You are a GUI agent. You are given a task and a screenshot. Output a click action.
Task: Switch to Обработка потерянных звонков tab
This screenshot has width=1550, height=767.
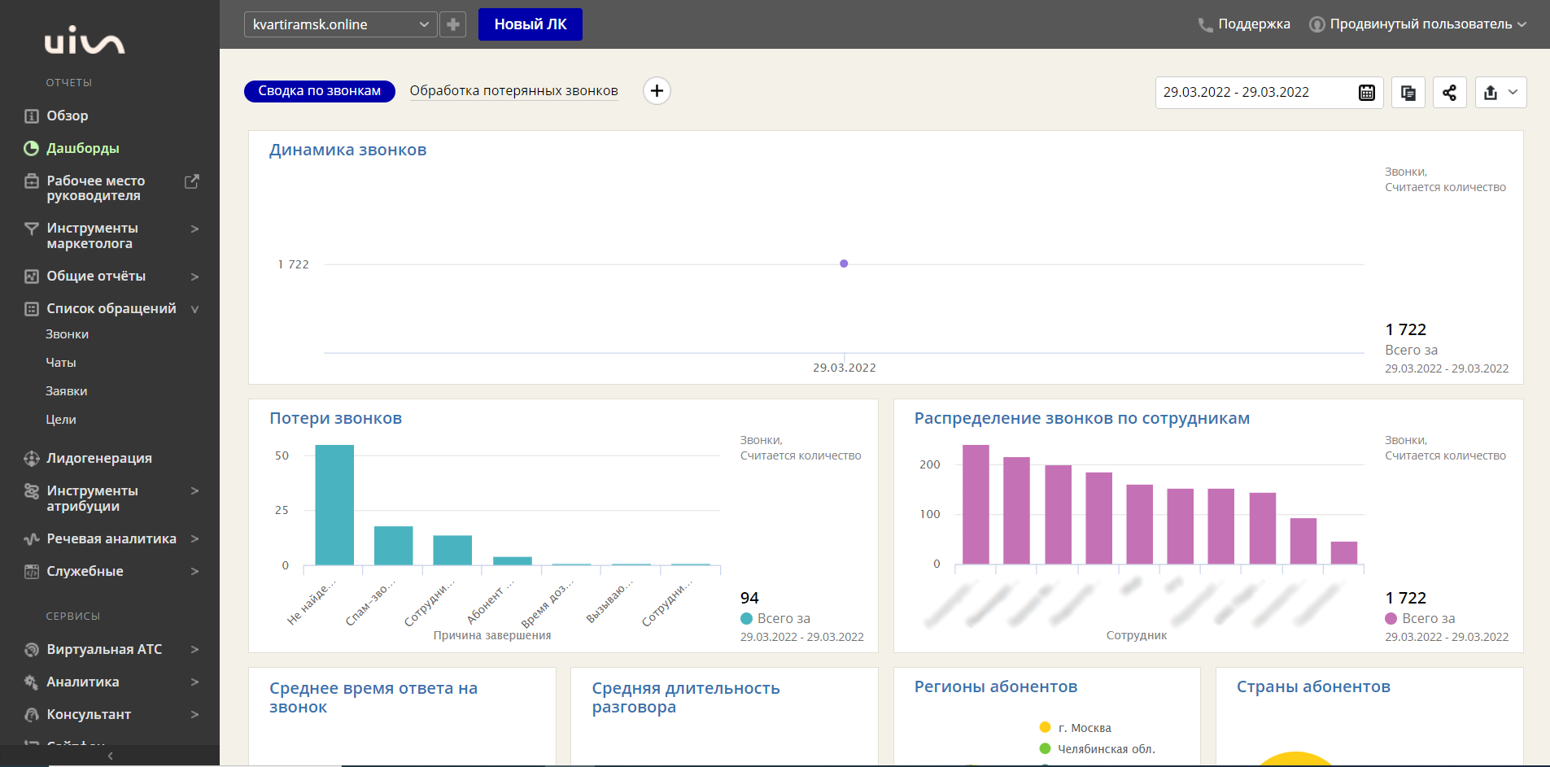(513, 91)
